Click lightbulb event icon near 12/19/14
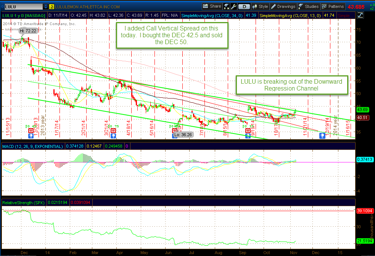This screenshot has height=256, width=375. pyautogui.click(x=322, y=136)
